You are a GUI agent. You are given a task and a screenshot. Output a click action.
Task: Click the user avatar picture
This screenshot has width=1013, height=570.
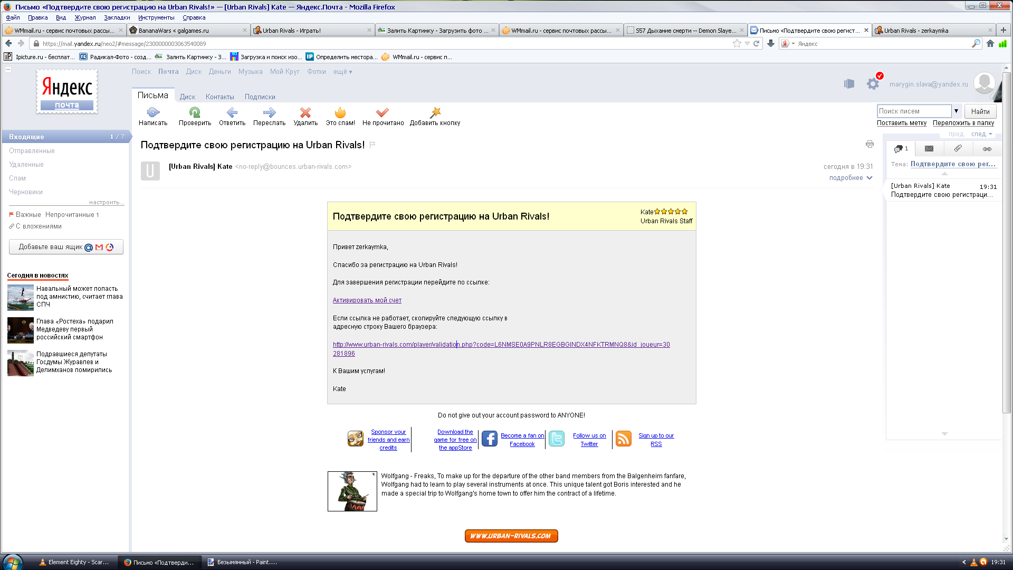click(984, 83)
